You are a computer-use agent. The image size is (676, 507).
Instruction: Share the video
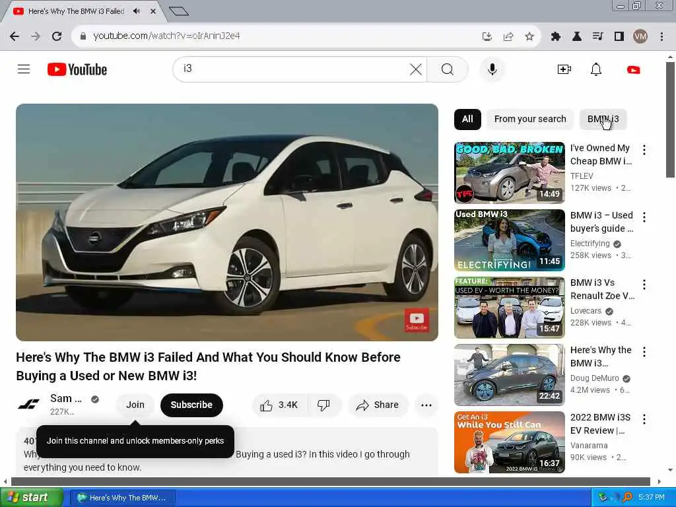tap(377, 405)
